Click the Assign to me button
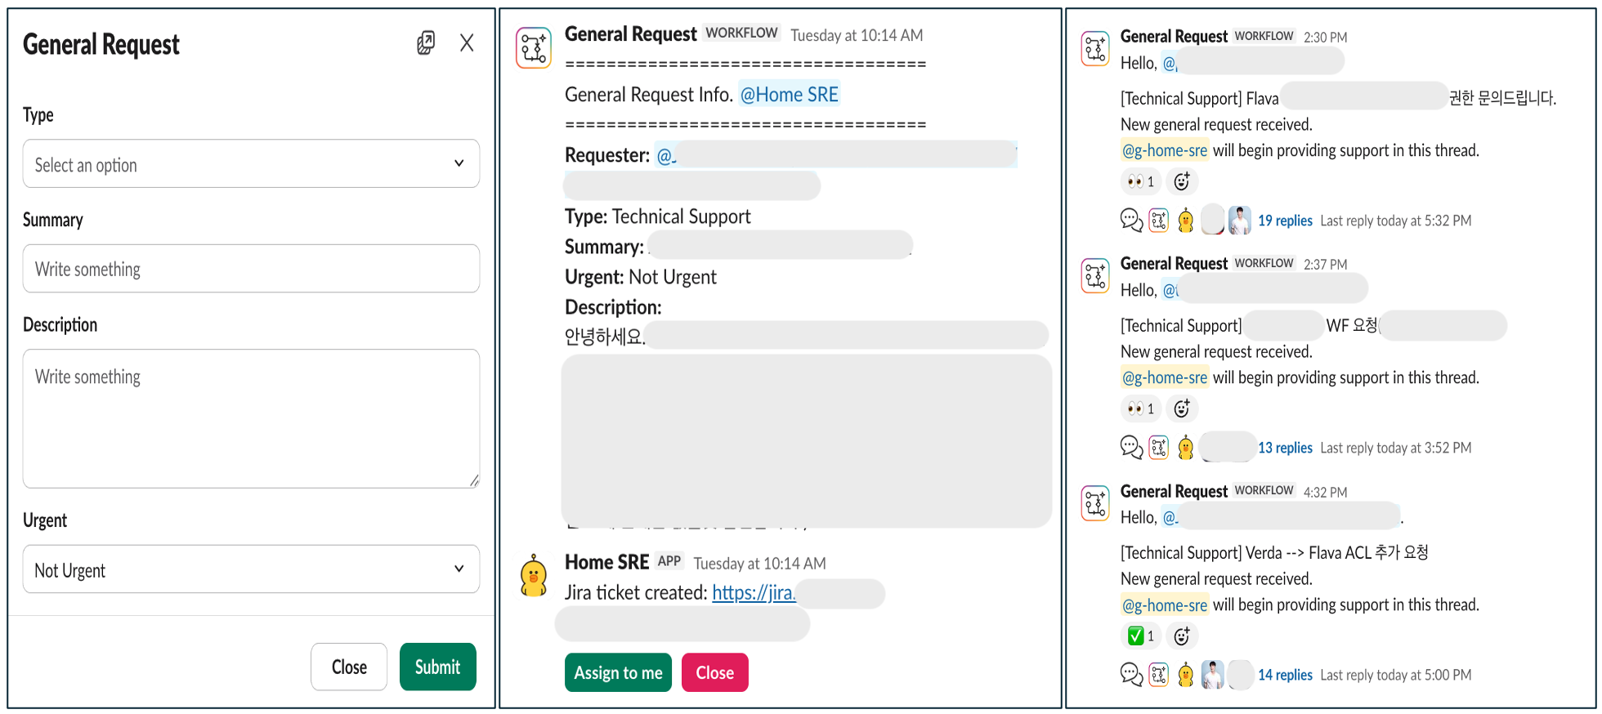 click(x=618, y=672)
